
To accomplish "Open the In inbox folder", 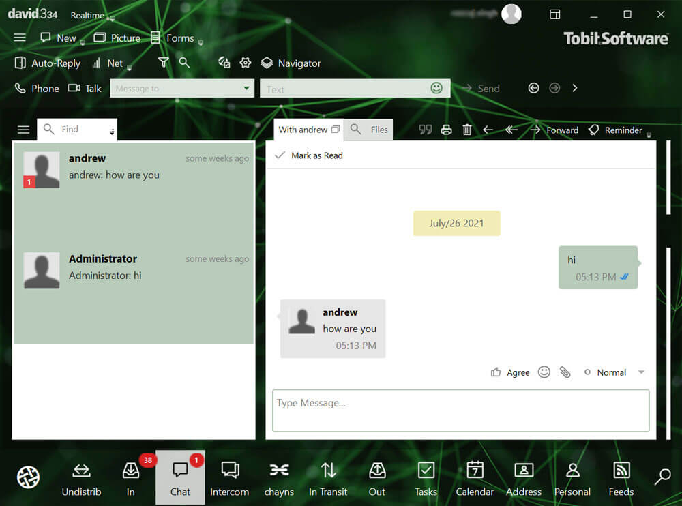I will point(130,479).
